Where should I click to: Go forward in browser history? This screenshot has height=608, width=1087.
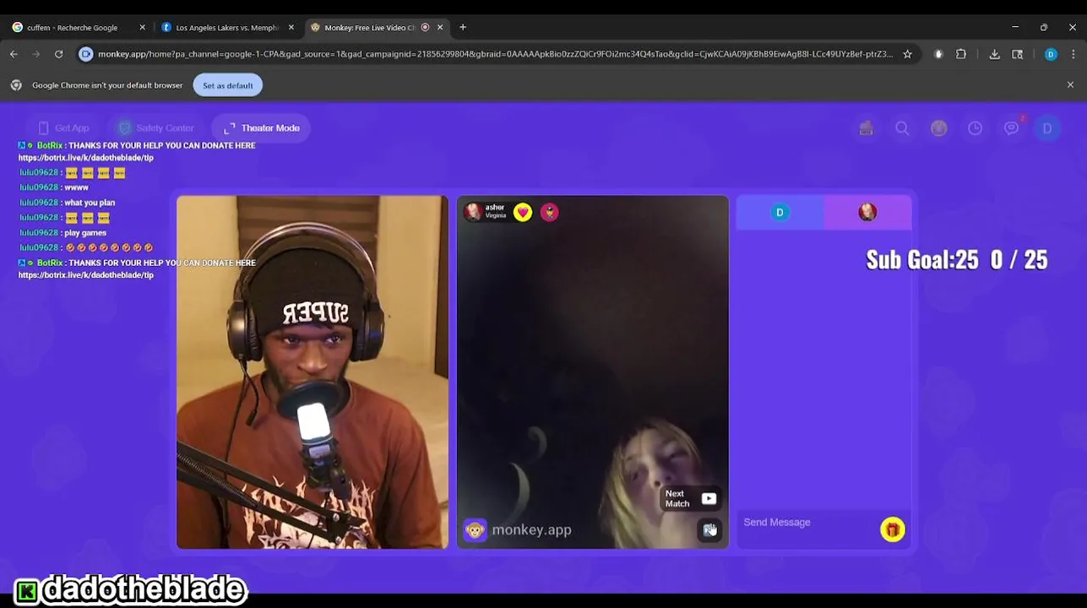coord(36,54)
